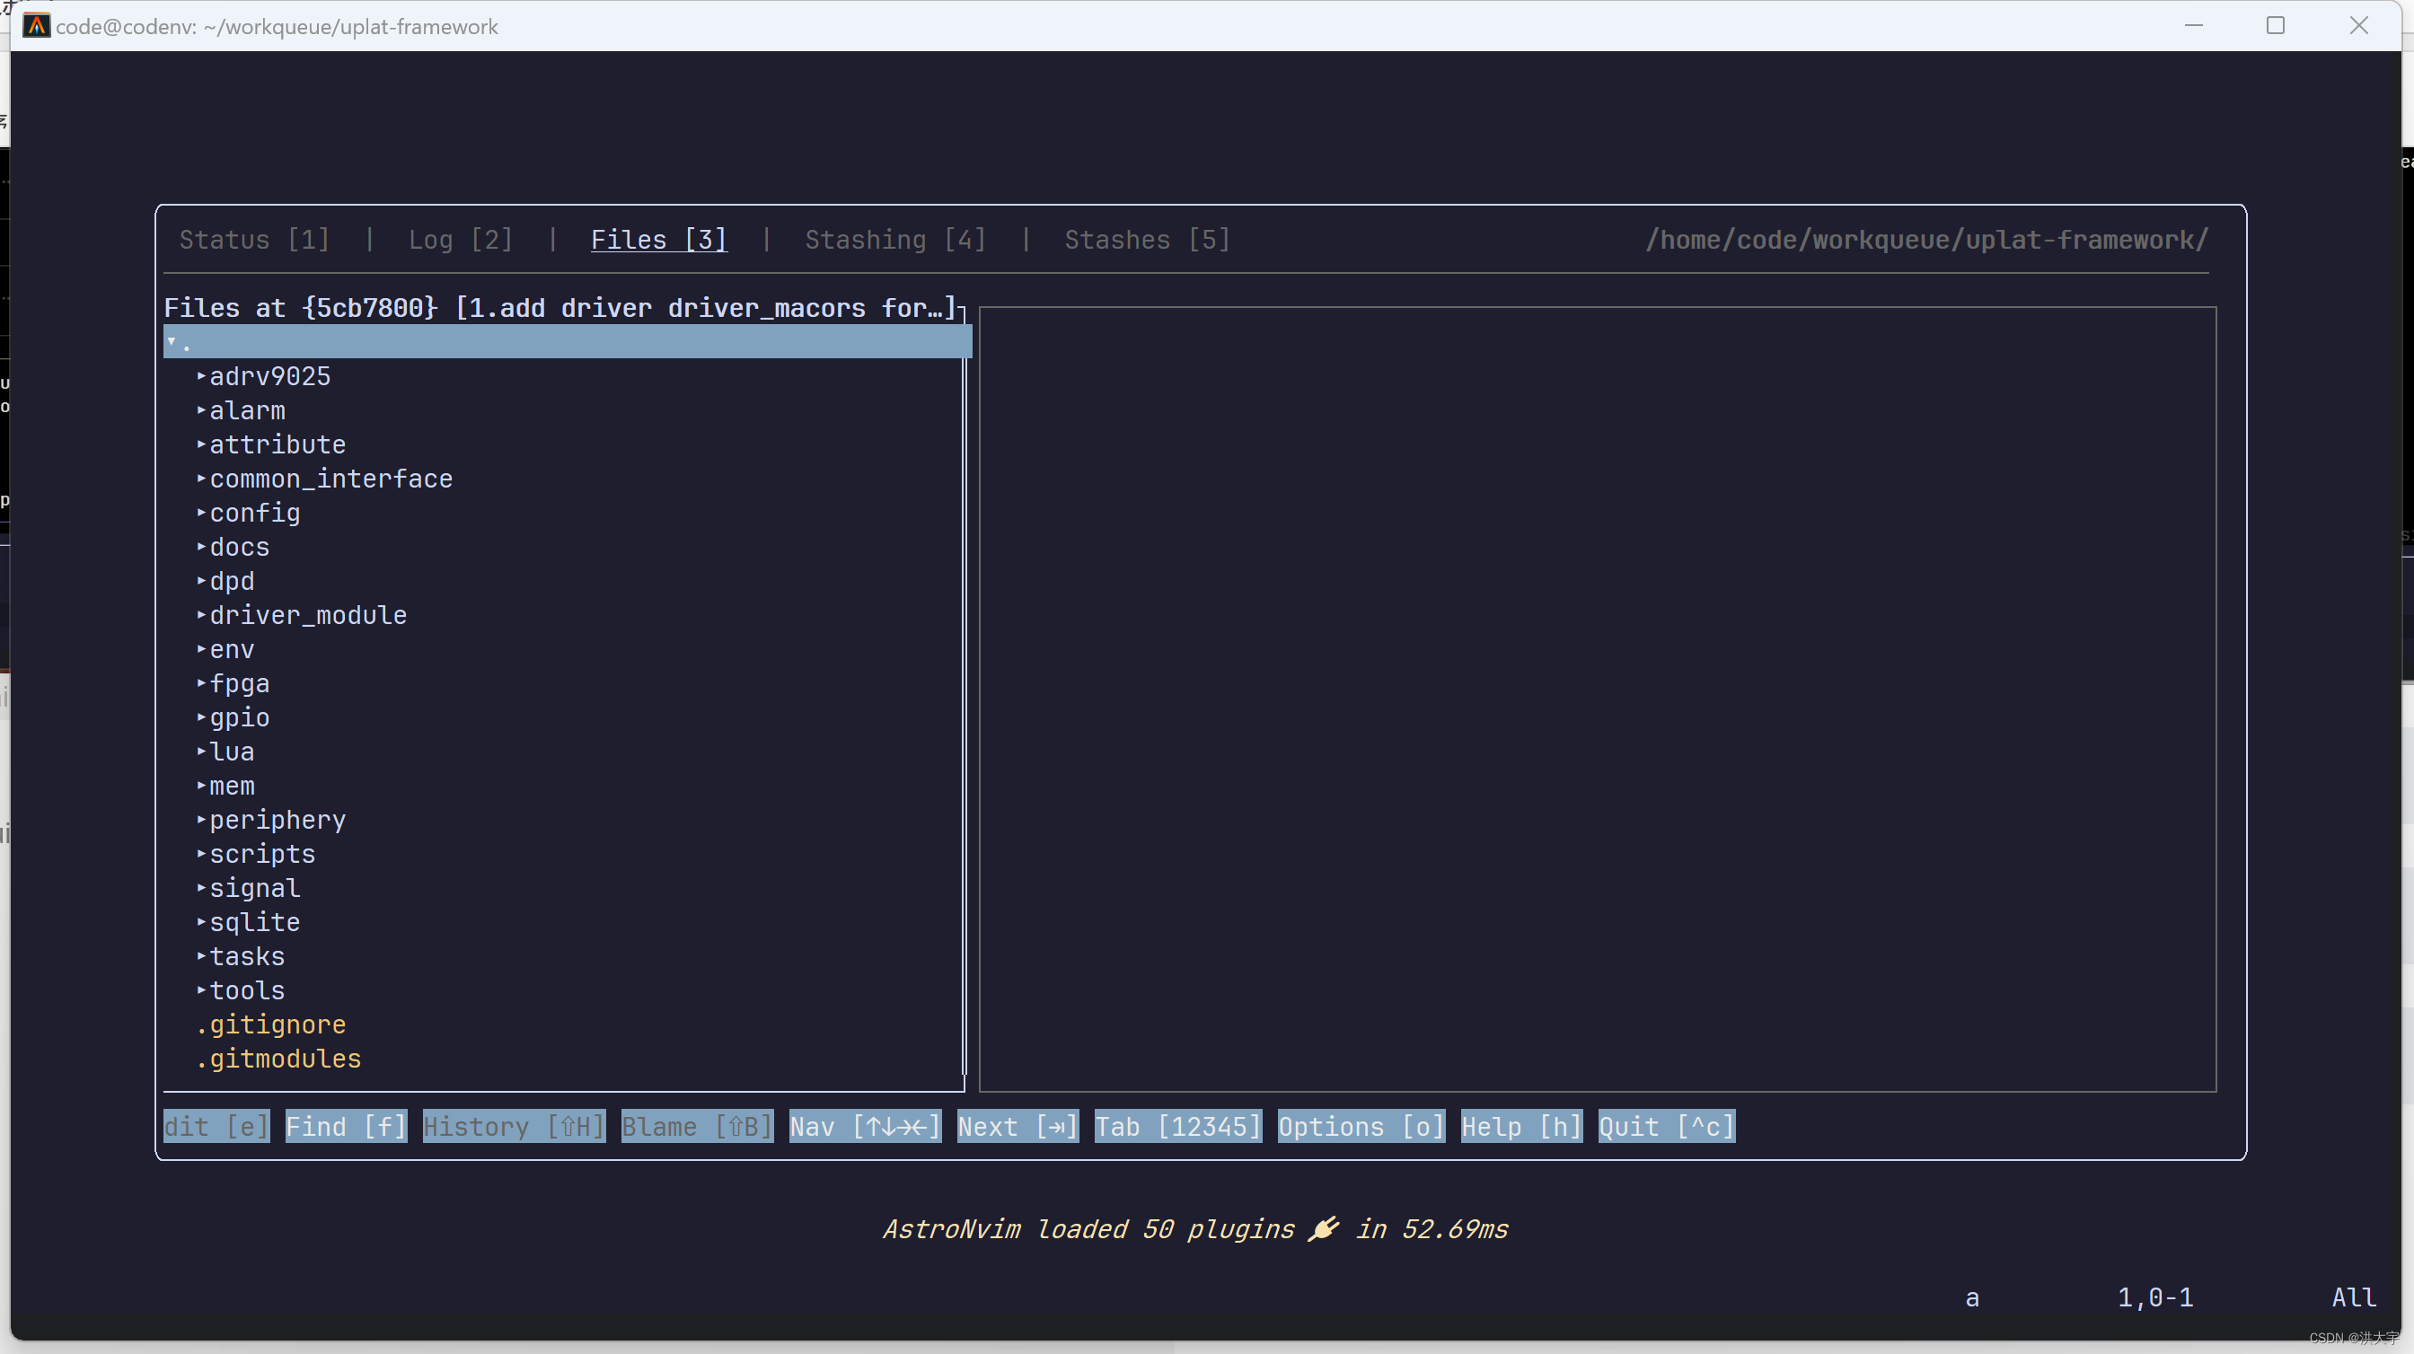The height and width of the screenshot is (1354, 2414).
Task: Click the terminal app icon in title bar
Action: pyautogui.click(x=36, y=25)
